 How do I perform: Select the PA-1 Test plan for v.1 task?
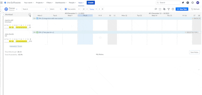click(117, 32)
